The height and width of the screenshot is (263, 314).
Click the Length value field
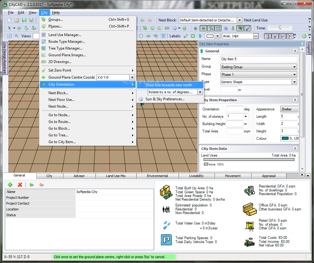point(289,116)
